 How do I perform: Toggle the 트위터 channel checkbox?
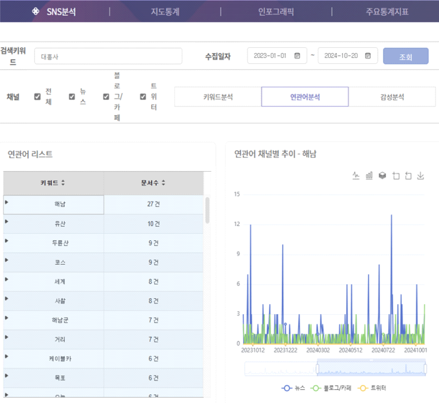point(143,97)
